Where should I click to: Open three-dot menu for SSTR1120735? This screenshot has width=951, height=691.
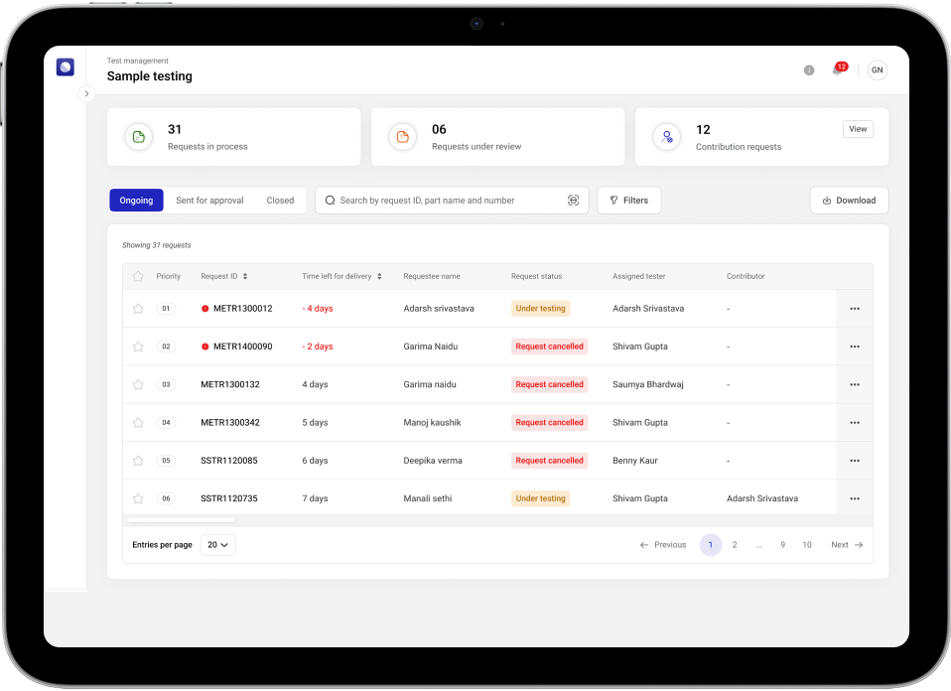coord(854,498)
